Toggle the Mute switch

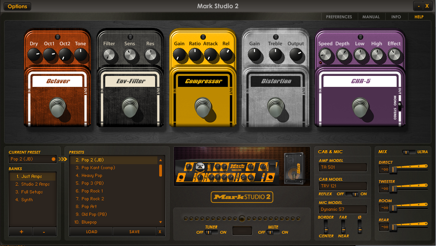coord(273,232)
